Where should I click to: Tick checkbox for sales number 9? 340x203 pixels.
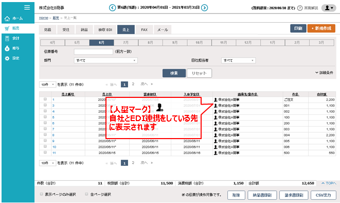(x=45, y=141)
